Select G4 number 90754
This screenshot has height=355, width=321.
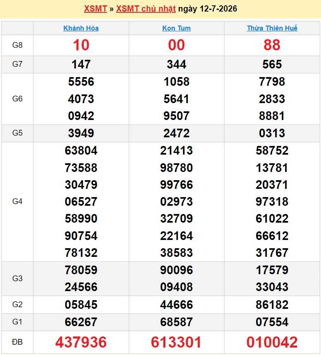point(81,236)
